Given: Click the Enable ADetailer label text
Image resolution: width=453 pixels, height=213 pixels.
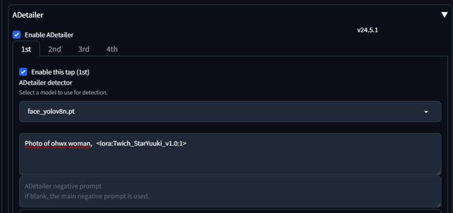Looking at the screenshot, I should (49, 35).
